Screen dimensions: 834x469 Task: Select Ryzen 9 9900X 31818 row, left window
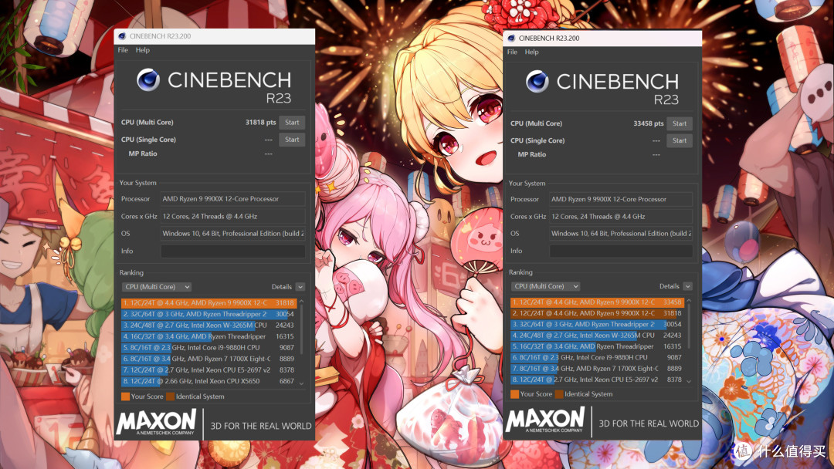point(209,302)
